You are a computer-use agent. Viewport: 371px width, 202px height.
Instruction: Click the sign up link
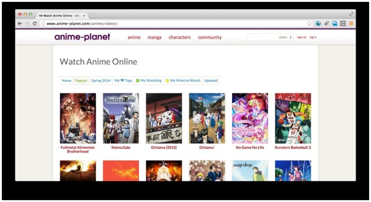point(301,37)
